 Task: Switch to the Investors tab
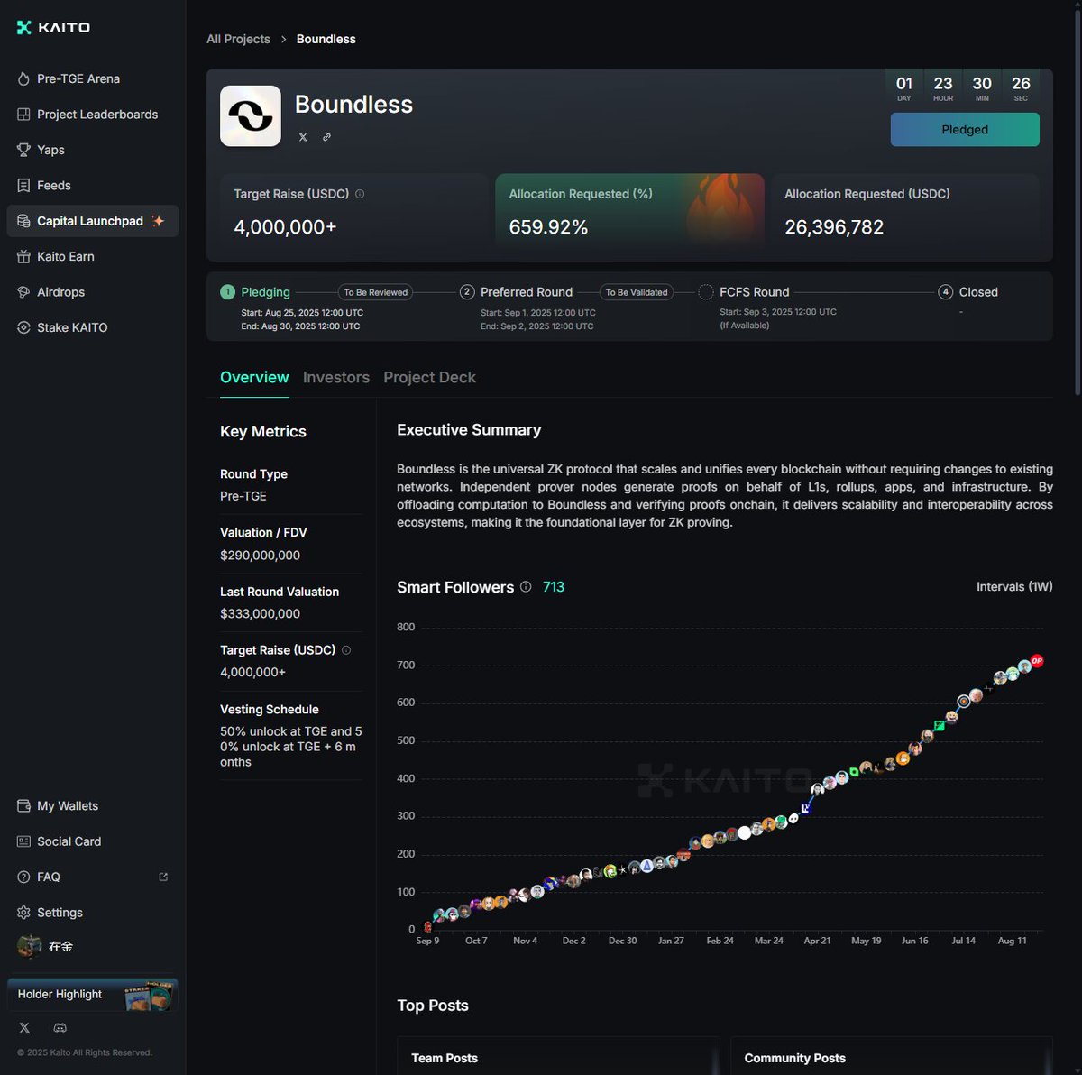[336, 378]
